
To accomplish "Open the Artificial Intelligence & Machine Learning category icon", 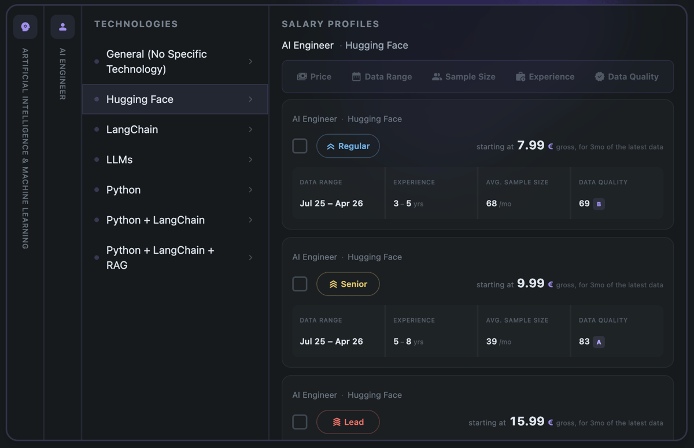I will [x=25, y=27].
